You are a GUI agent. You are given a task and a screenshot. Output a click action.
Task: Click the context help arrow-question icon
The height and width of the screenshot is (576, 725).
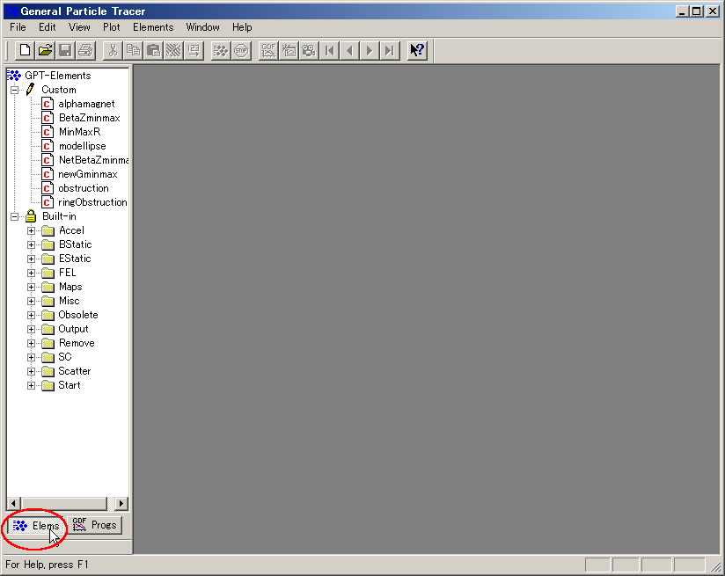pyautogui.click(x=417, y=50)
